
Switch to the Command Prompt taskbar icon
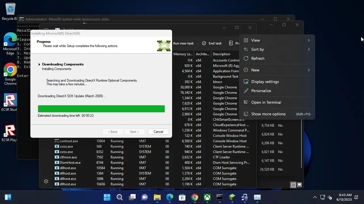tap(220, 197)
